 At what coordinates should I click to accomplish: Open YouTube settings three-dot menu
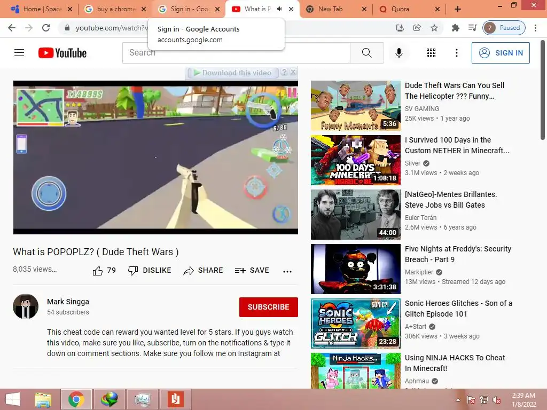pyautogui.click(x=456, y=53)
